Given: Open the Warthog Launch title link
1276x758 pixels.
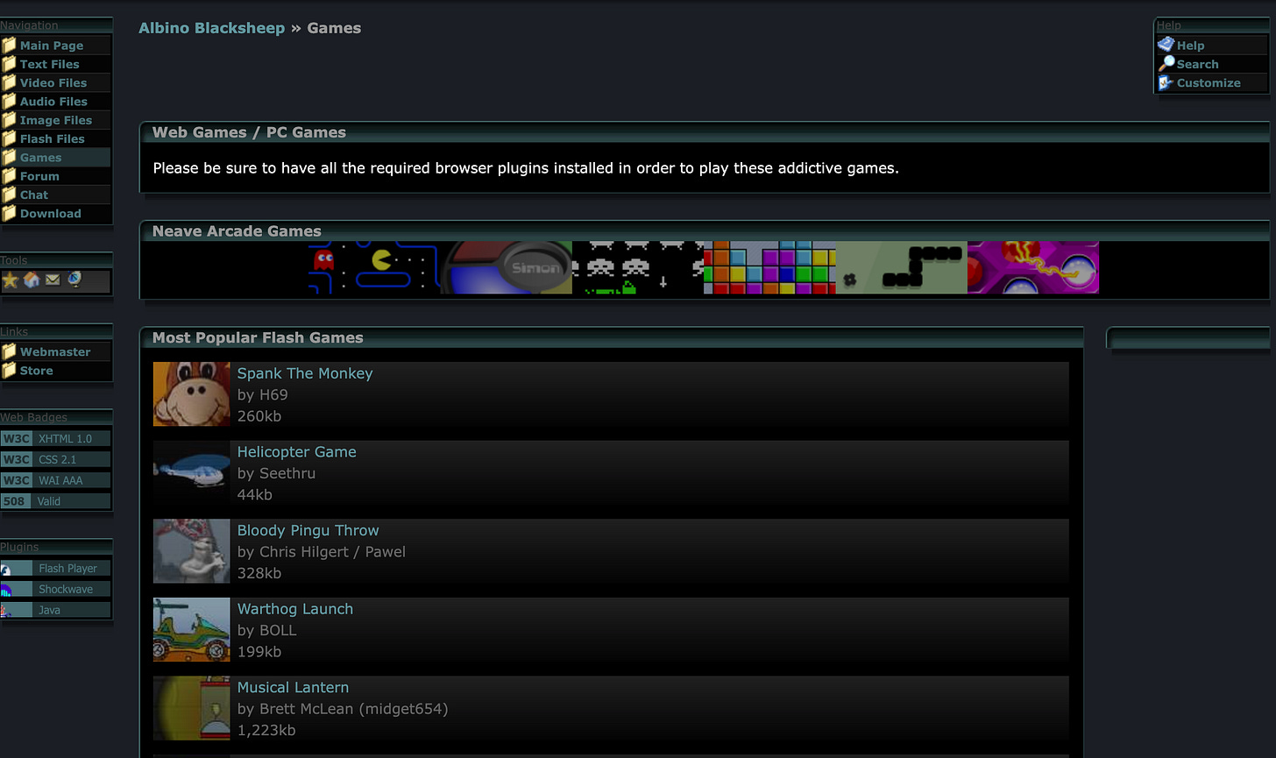Looking at the screenshot, I should 295,609.
